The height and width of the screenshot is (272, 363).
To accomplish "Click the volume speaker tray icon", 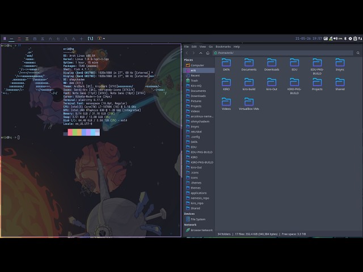I will (x=335, y=39).
